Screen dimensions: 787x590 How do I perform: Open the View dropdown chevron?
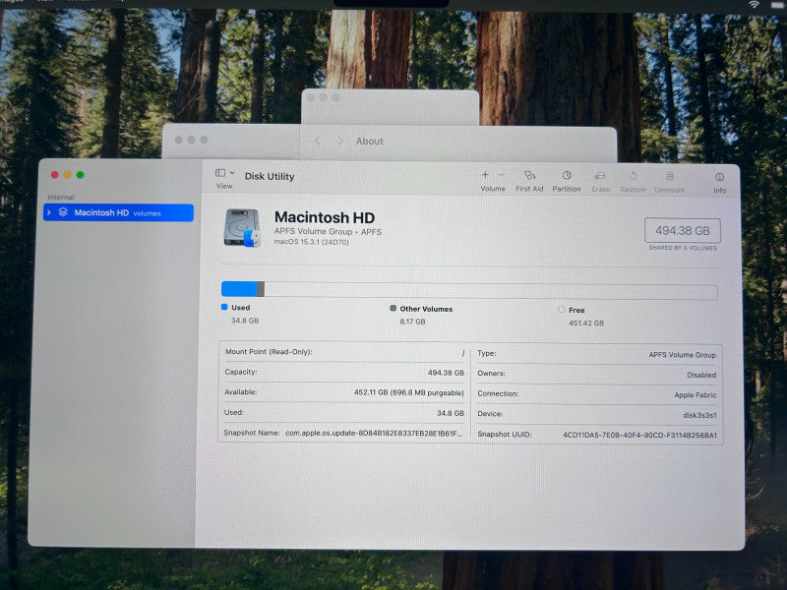coord(232,173)
